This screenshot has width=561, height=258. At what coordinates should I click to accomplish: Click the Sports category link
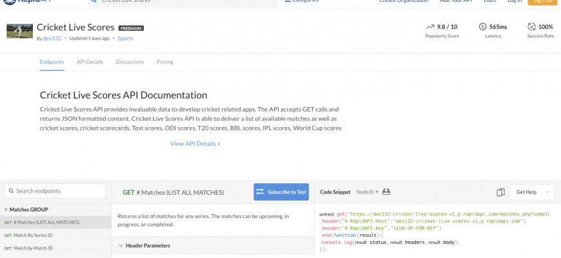[126, 39]
